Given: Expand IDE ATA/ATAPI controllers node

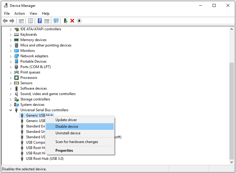Looking at the screenshot, I should (x=10, y=29).
